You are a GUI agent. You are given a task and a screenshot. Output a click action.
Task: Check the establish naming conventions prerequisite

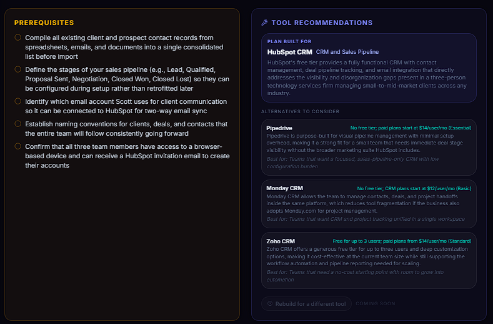(18, 124)
